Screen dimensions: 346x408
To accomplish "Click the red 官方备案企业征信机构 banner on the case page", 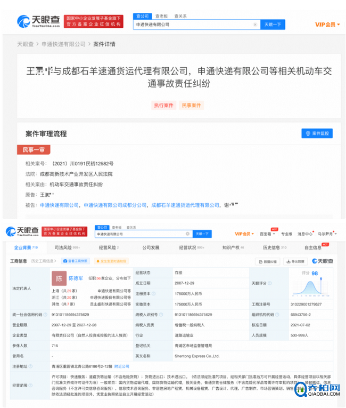I will [94, 21].
